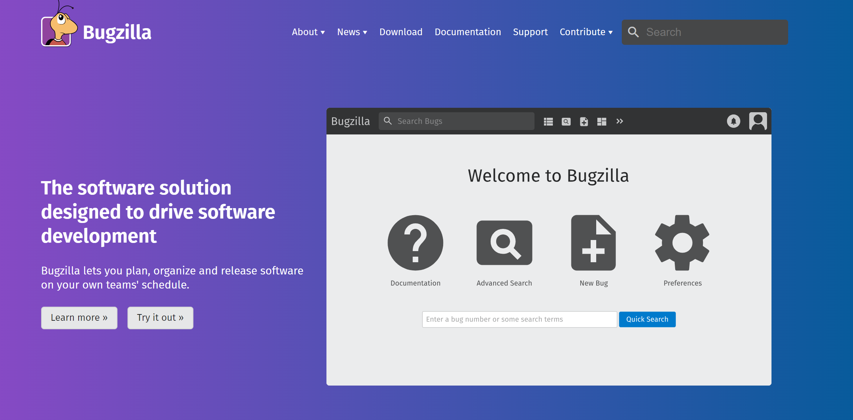Click the large Documentation question mark icon
The image size is (853, 420).
415,243
